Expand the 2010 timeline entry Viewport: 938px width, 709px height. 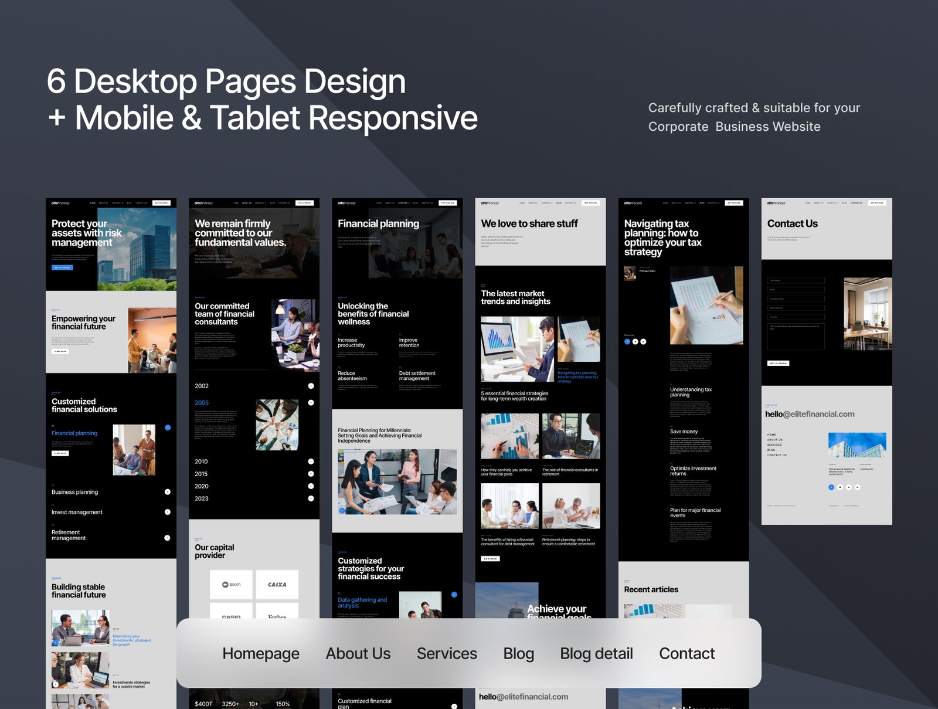[x=311, y=462]
